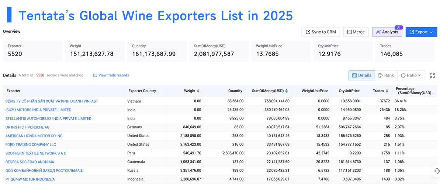Open the Export dropdown
This screenshot has width=440, height=189.
421,32
